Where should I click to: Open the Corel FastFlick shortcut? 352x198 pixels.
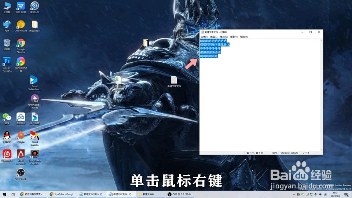[34, 139]
